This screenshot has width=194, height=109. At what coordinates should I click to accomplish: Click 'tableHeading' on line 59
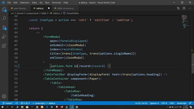coord(83,95)
